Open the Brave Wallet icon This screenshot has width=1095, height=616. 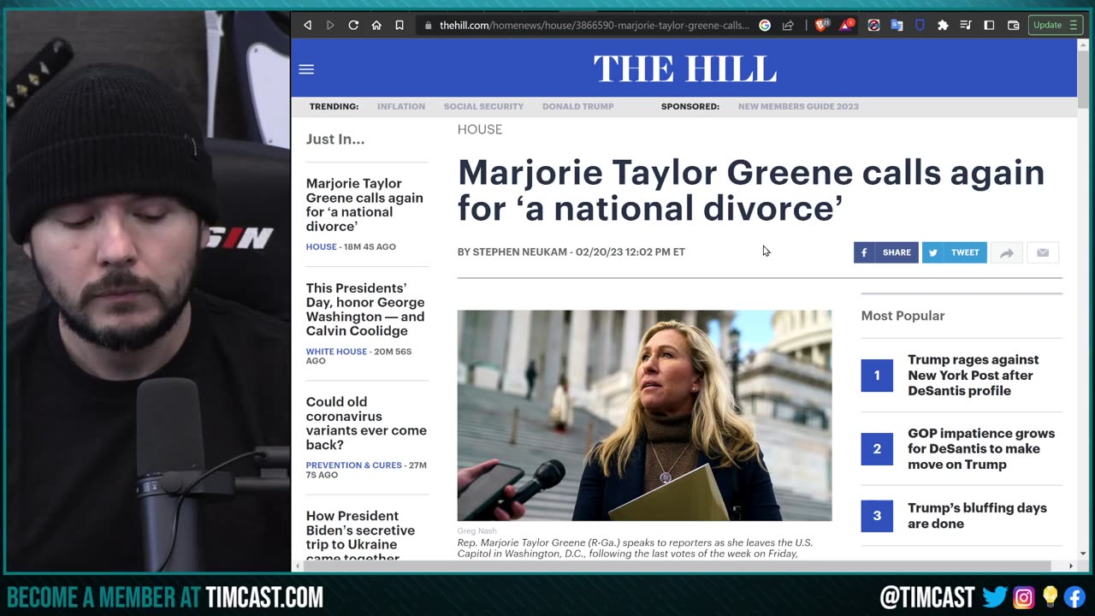click(1013, 26)
